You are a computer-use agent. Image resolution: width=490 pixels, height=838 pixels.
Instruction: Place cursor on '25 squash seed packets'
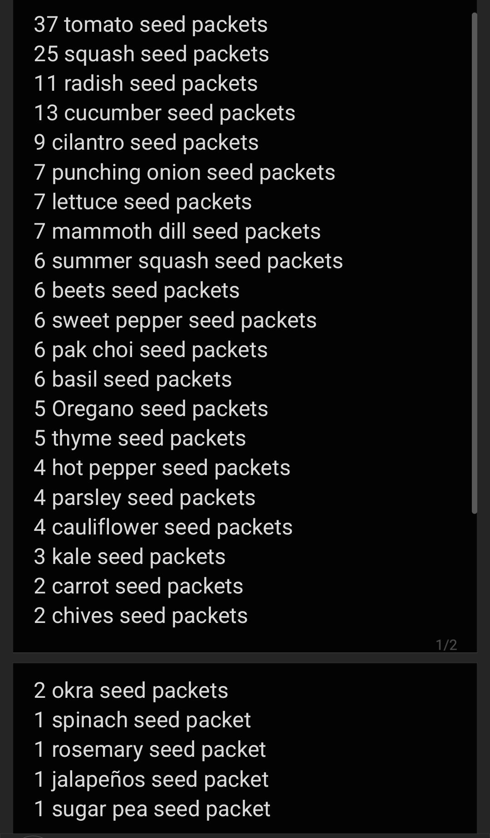[151, 54]
